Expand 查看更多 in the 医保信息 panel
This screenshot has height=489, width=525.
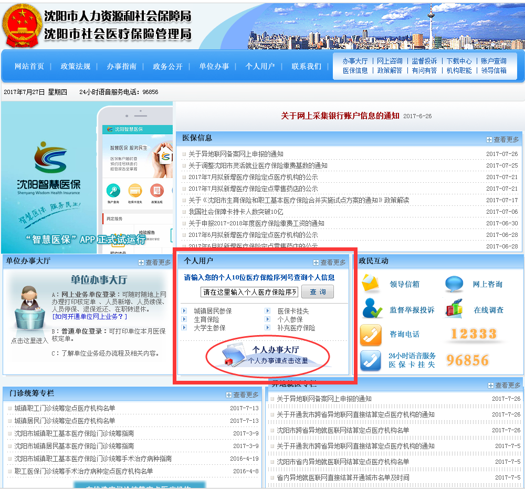[502, 139]
